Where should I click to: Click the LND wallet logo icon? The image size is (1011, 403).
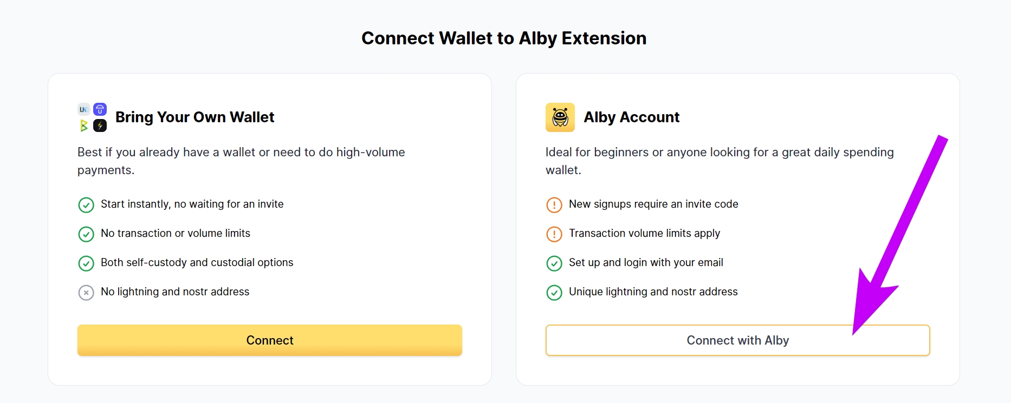coord(83,110)
